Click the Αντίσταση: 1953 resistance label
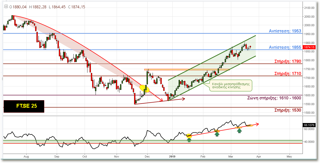This screenshot has width=320, height=163. click(285, 31)
